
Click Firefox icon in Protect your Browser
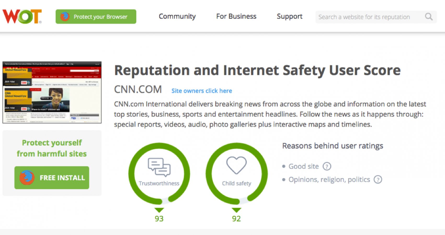(65, 17)
